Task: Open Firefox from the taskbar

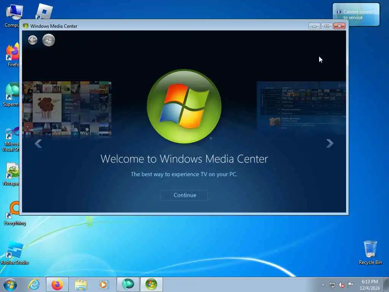Action: (57, 284)
